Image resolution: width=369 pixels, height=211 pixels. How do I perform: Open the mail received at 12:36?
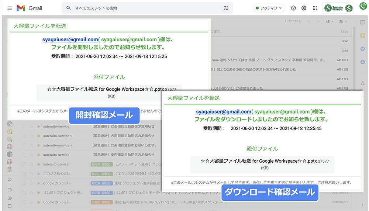click(281, 31)
